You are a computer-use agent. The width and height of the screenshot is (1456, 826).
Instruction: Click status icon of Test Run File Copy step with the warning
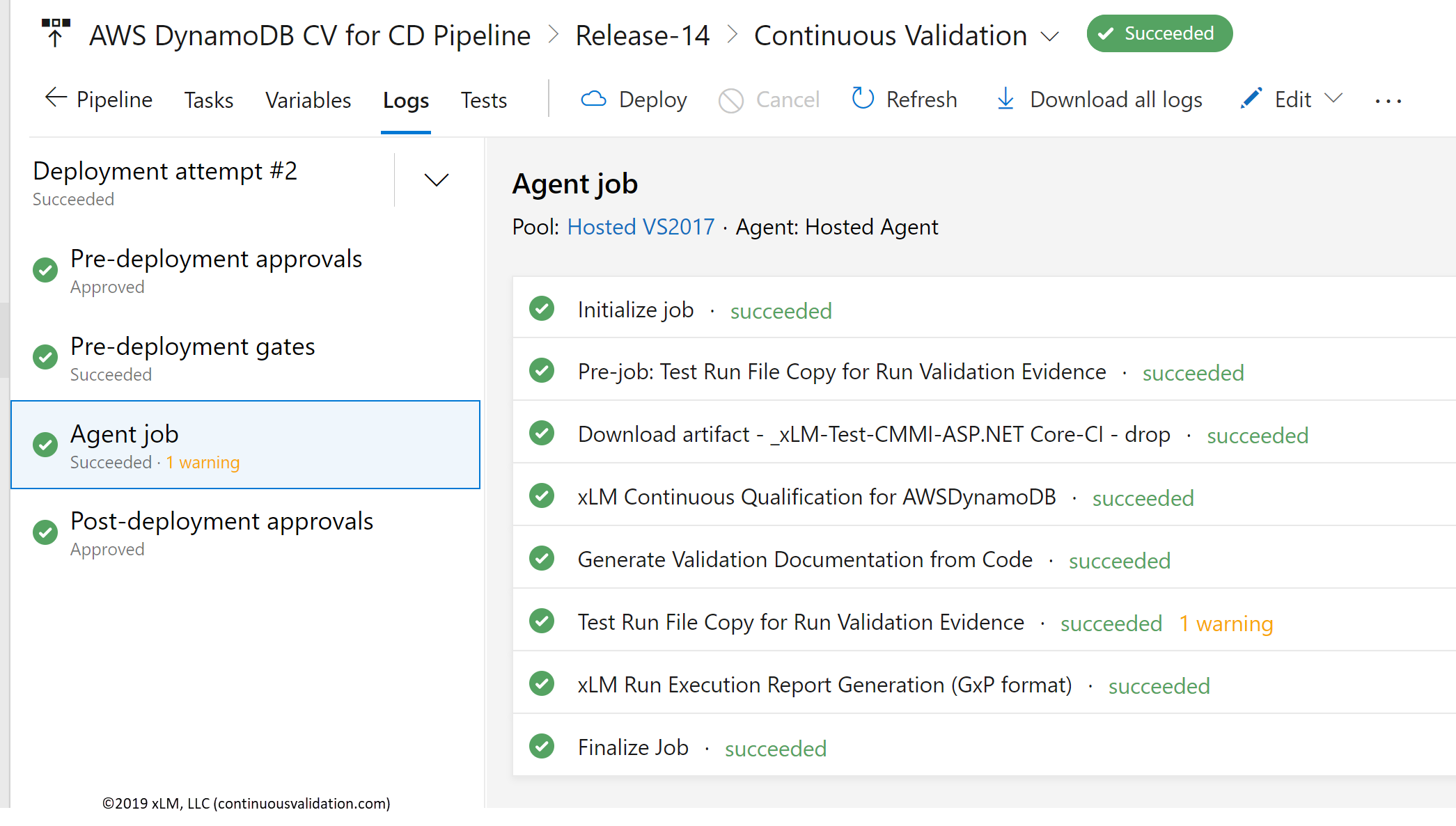tap(542, 621)
